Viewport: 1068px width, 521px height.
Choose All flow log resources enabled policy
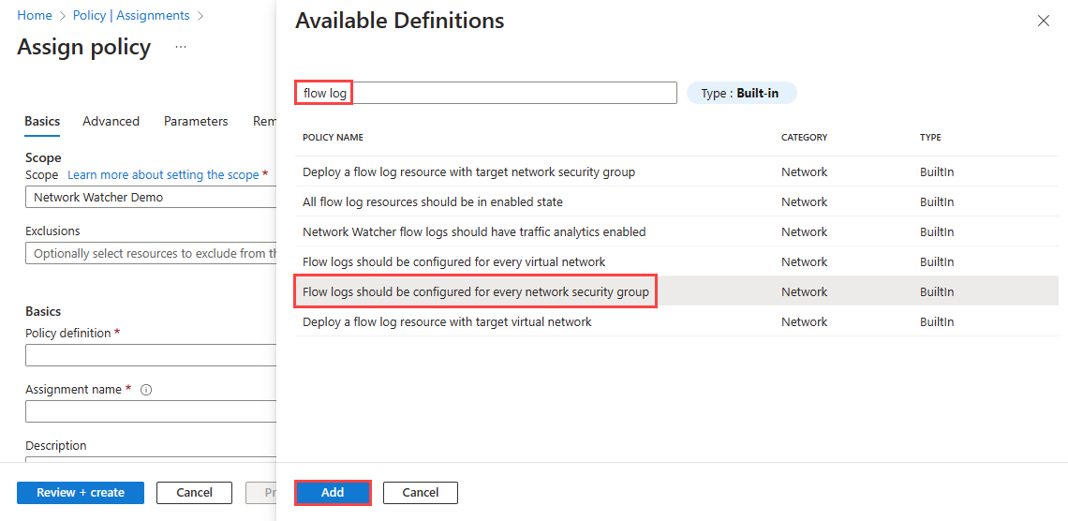432,201
